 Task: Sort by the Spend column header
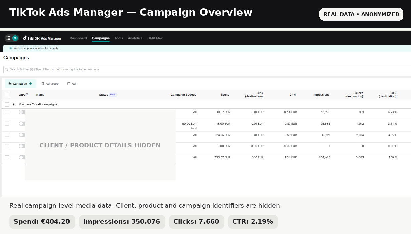225,95
